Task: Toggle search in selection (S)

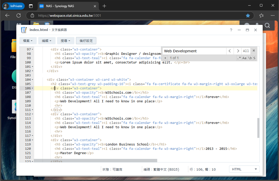Action: (254, 58)
